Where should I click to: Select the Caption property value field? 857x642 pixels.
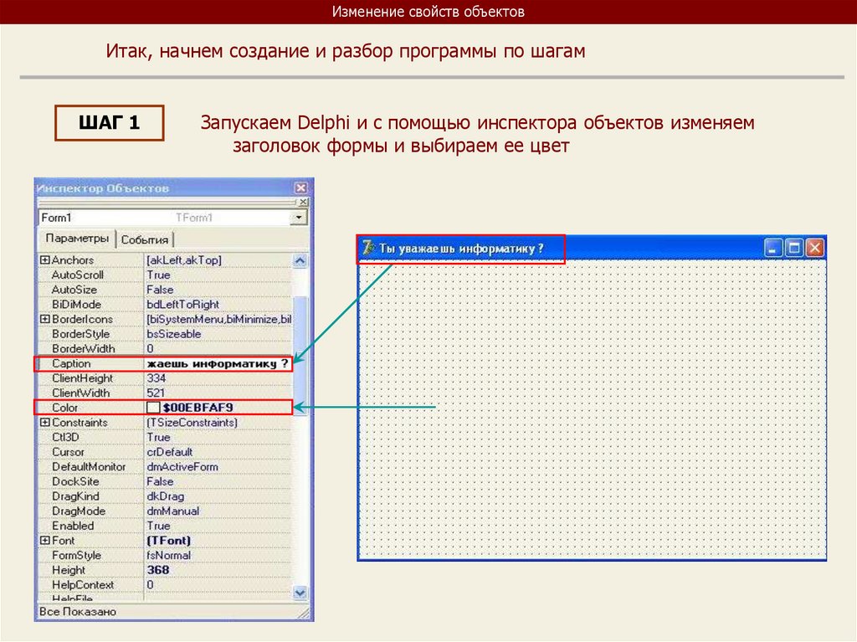click(x=218, y=363)
